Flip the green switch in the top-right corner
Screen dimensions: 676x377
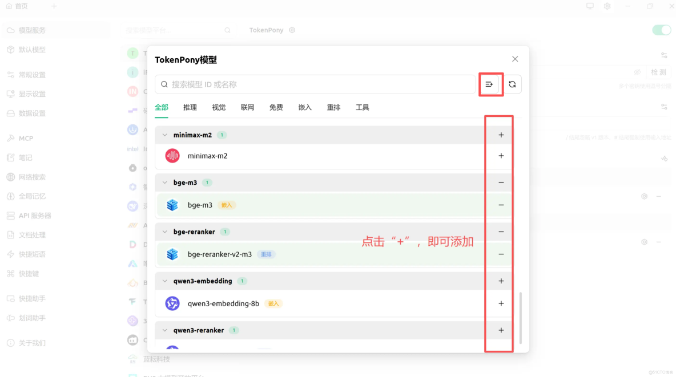click(661, 30)
